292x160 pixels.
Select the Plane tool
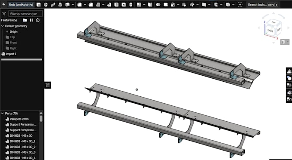coord(204,5)
